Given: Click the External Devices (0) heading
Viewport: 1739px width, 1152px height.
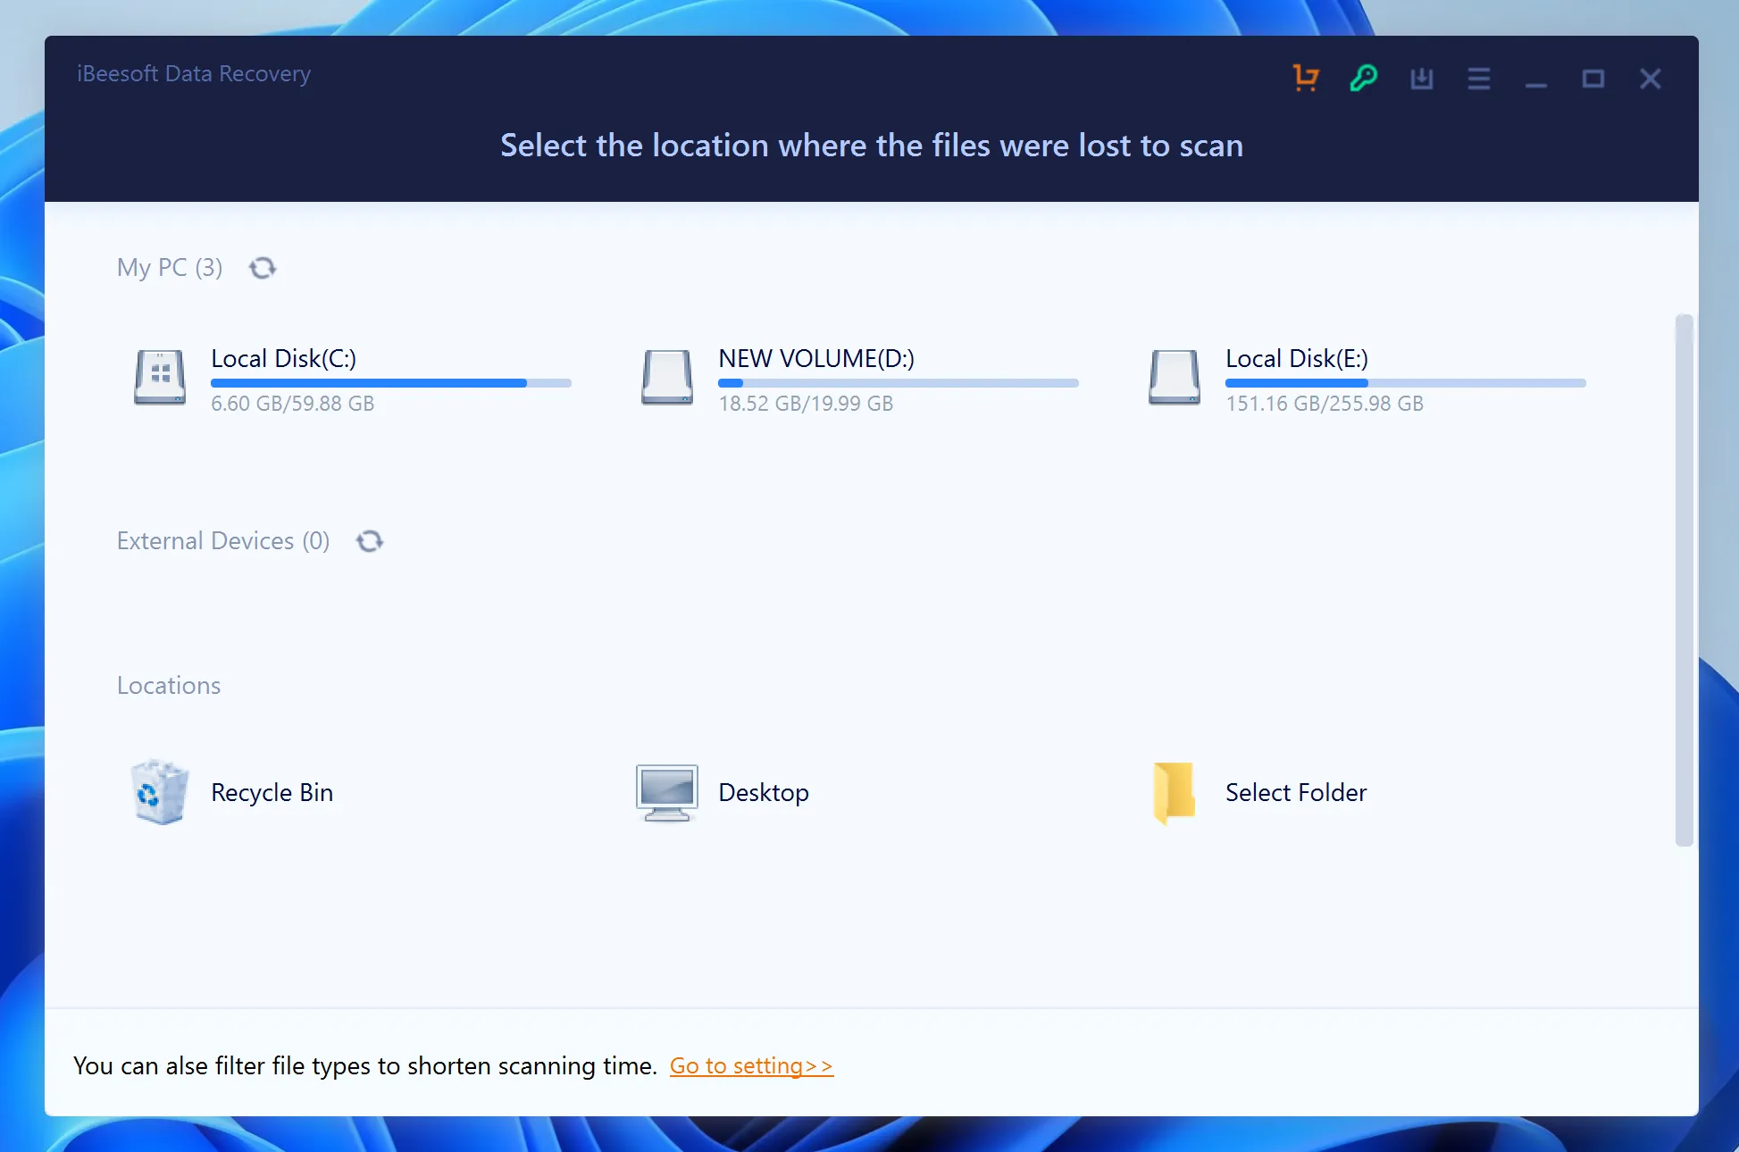Looking at the screenshot, I should (x=223, y=541).
